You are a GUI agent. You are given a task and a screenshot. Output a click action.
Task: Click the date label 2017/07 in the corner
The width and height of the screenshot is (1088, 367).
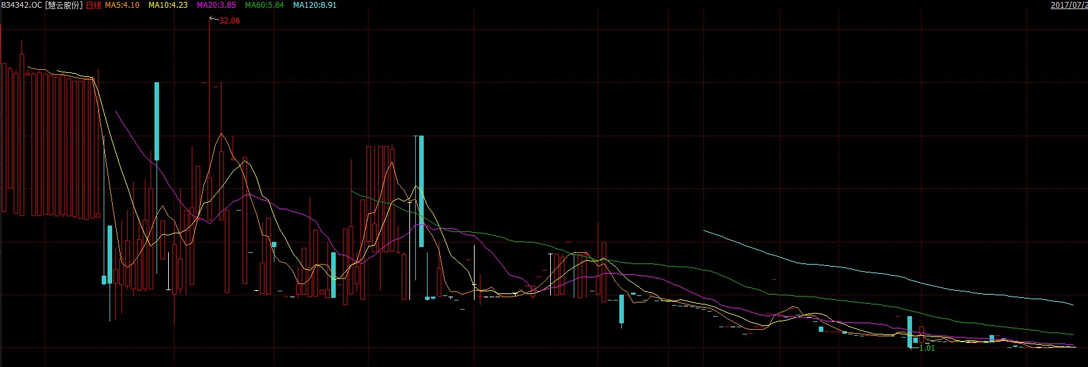point(1069,5)
